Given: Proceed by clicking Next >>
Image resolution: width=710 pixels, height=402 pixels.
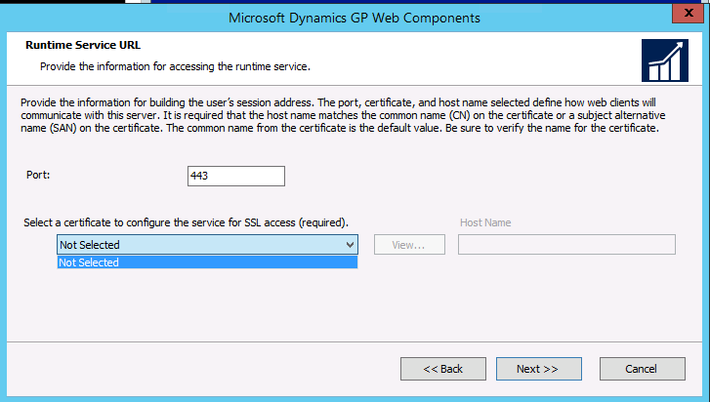Looking at the screenshot, I should click(538, 369).
